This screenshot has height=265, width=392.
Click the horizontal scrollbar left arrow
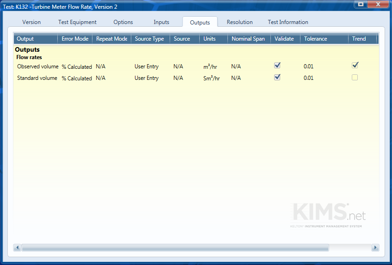pos(17,247)
